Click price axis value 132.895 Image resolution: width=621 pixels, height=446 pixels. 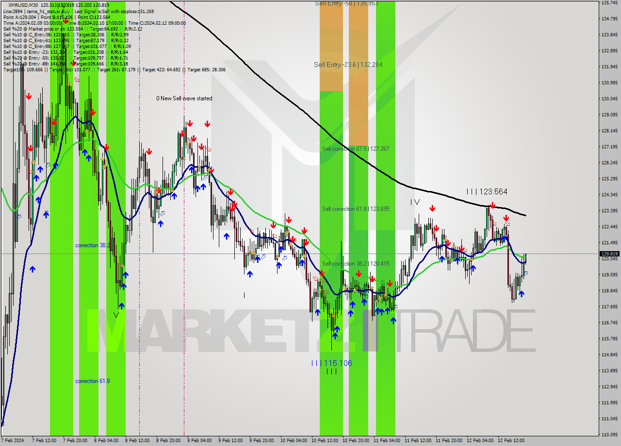pyautogui.click(x=609, y=51)
